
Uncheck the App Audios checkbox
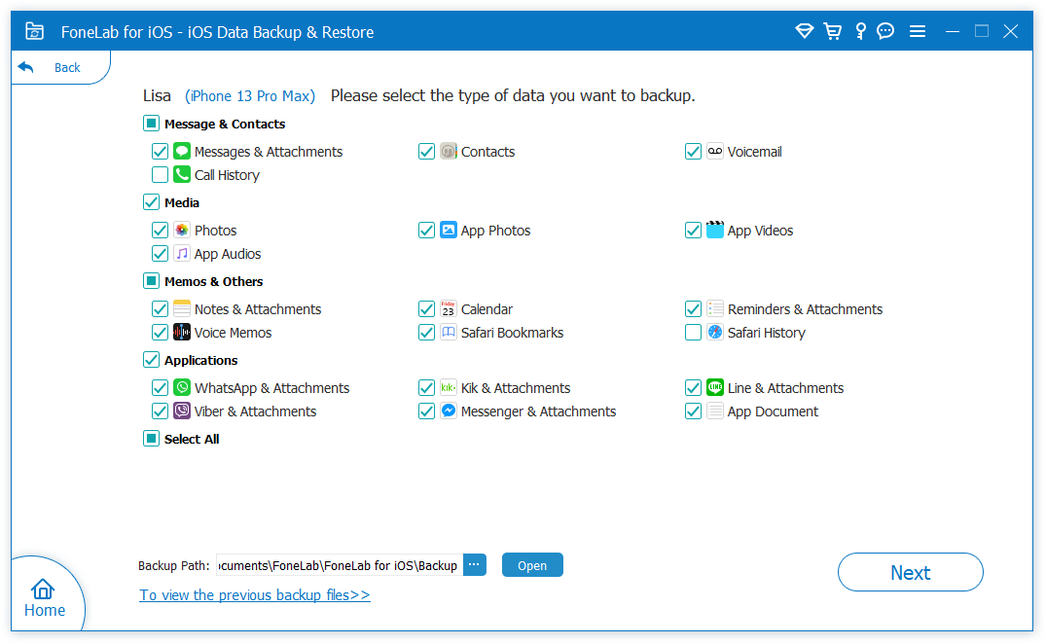click(x=160, y=253)
